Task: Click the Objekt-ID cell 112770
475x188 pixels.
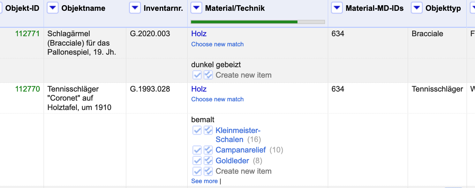Action: (28, 89)
